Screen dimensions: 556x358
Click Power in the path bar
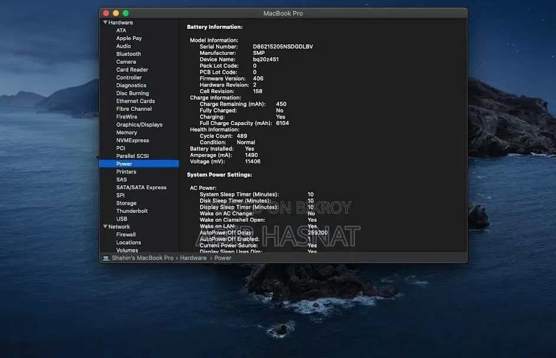point(223,258)
